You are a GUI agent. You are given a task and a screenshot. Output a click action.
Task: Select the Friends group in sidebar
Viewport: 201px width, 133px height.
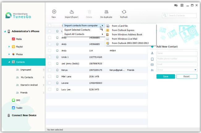24,92
